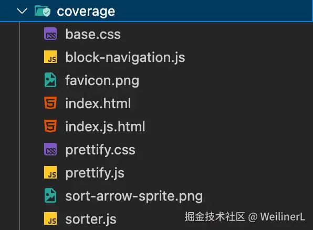Open the prettify.css file
313x230 pixels.
tap(100, 150)
